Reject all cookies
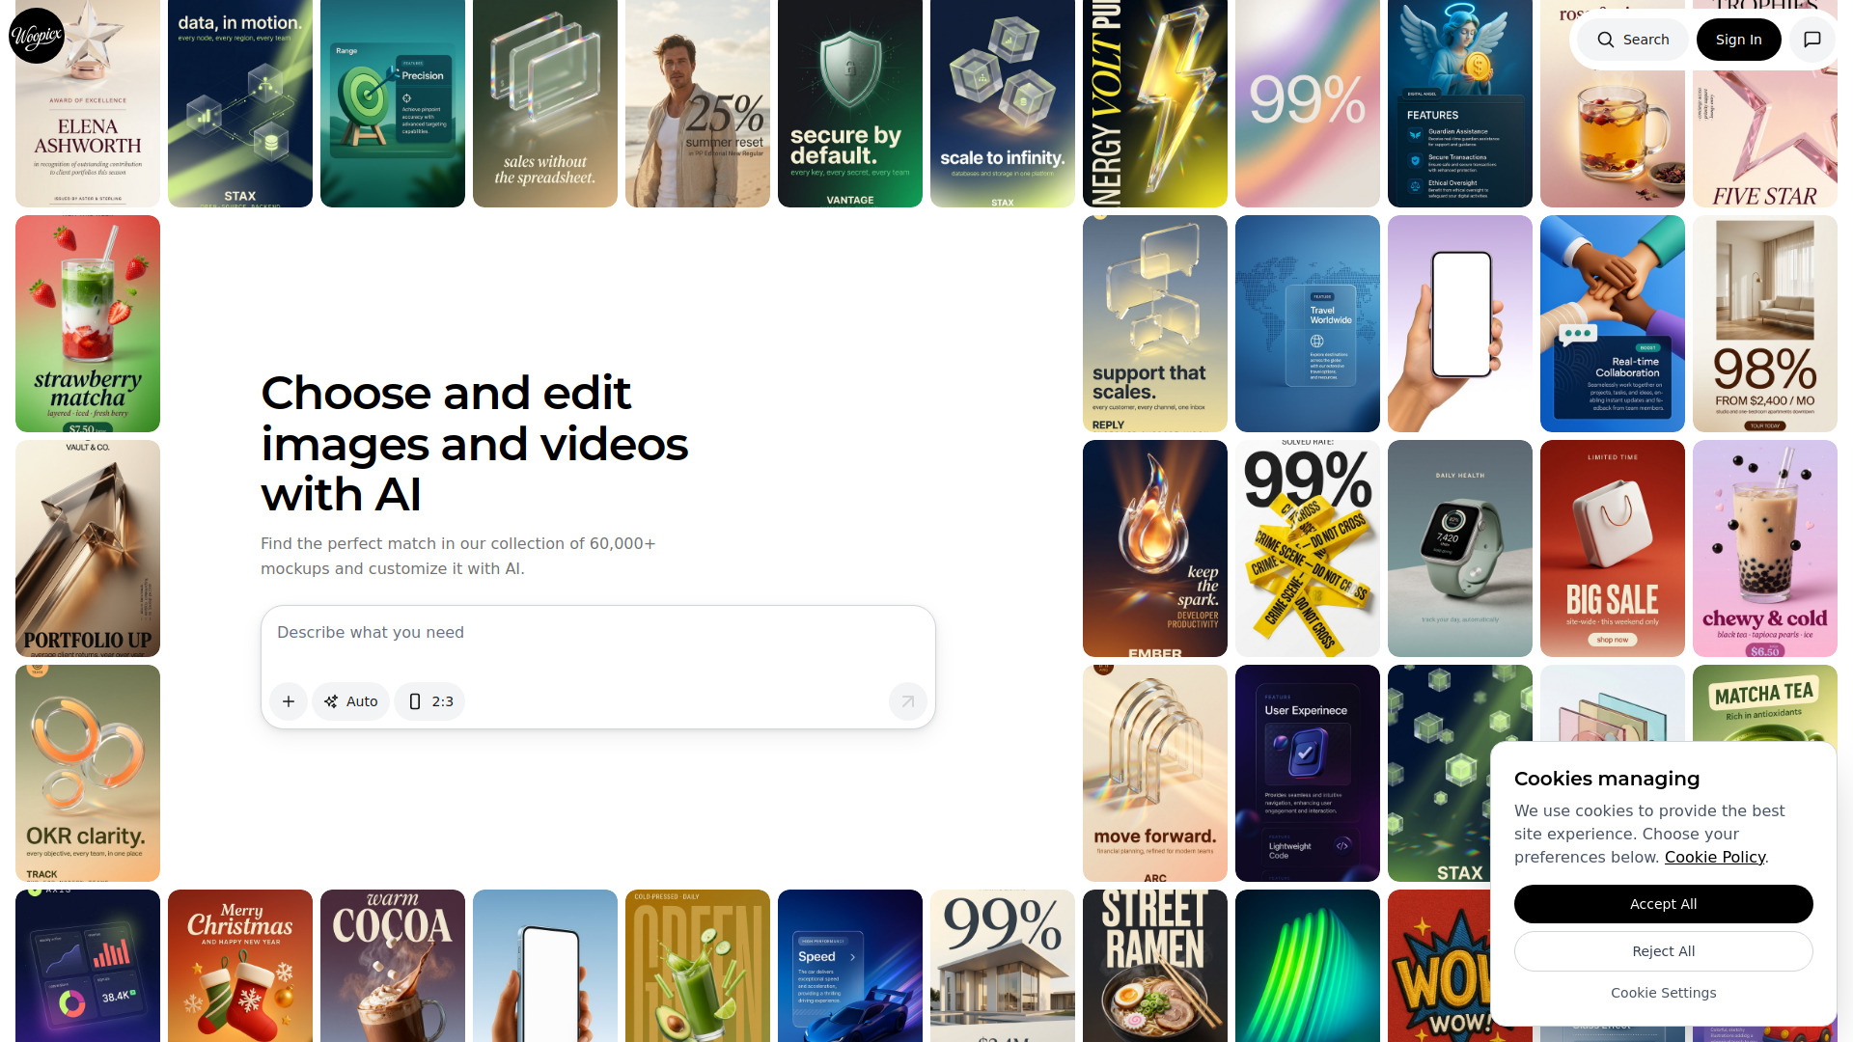 tap(1663, 951)
